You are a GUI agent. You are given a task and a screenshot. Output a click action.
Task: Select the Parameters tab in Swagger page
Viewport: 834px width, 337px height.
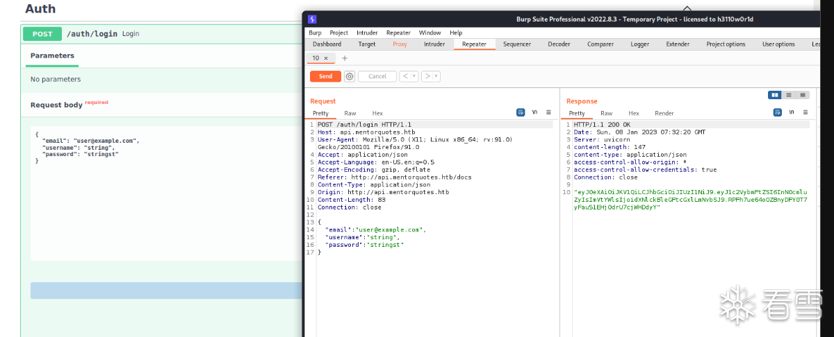tap(52, 55)
